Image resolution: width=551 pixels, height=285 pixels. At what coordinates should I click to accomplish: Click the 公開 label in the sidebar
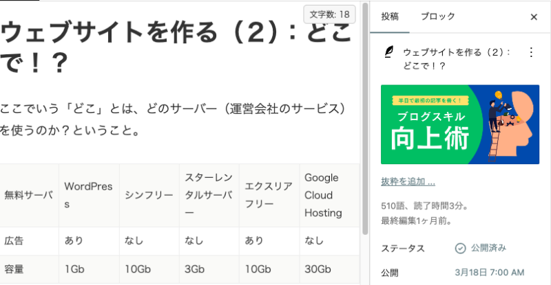click(390, 273)
